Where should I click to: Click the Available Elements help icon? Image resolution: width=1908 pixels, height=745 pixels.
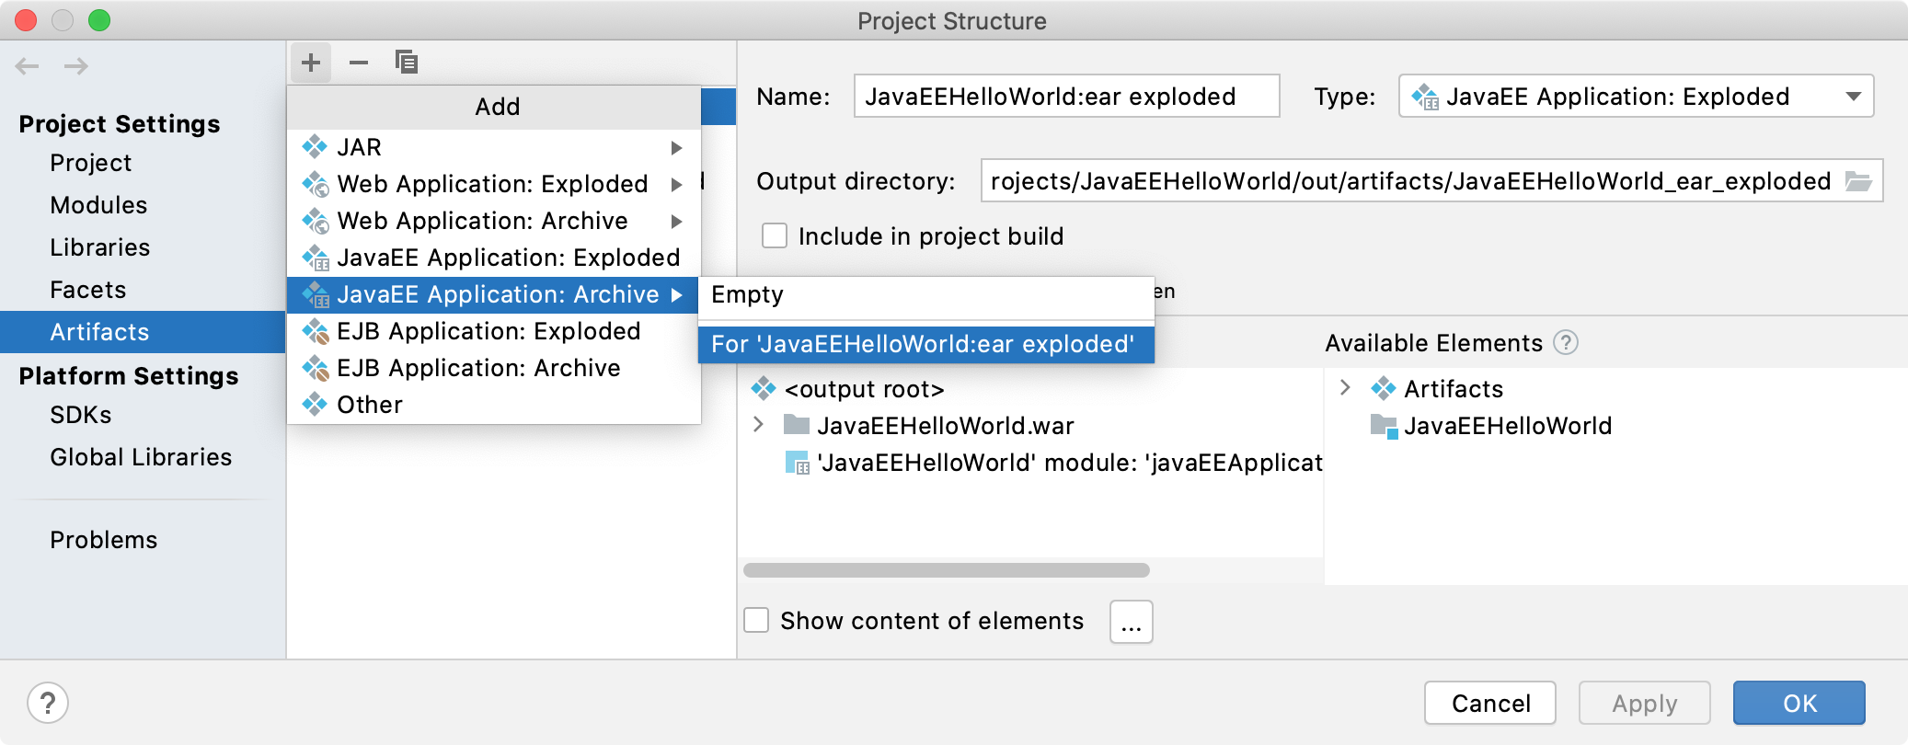tap(1566, 343)
